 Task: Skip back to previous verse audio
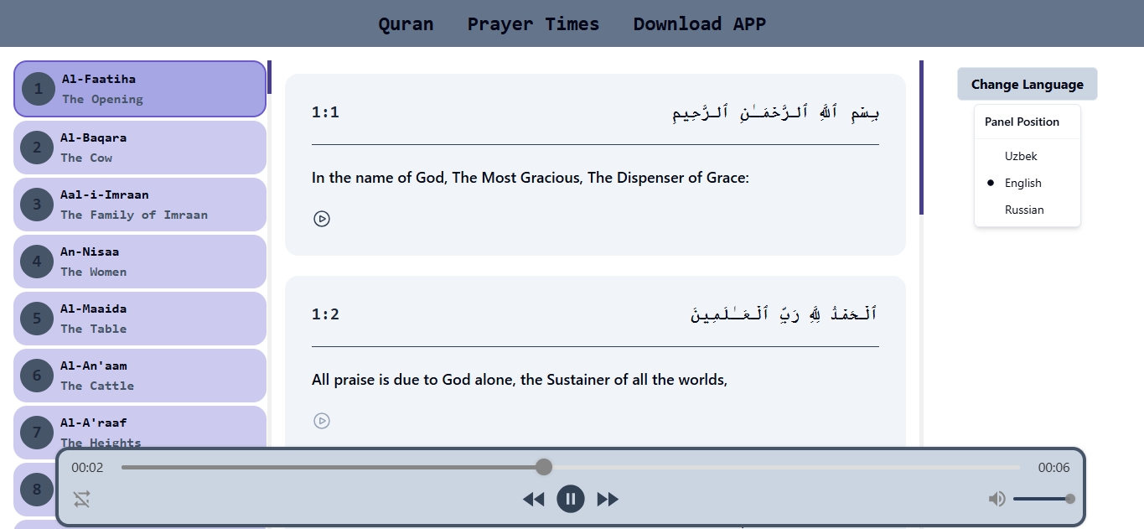(534, 500)
